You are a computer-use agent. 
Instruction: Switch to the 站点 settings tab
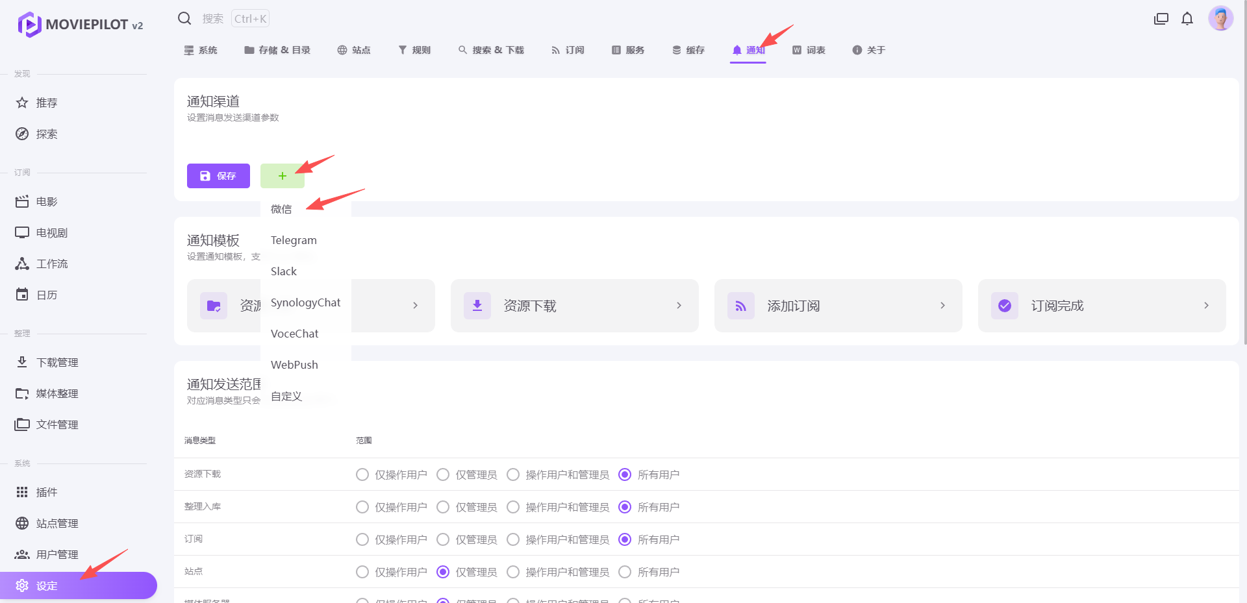click(354, 50)
